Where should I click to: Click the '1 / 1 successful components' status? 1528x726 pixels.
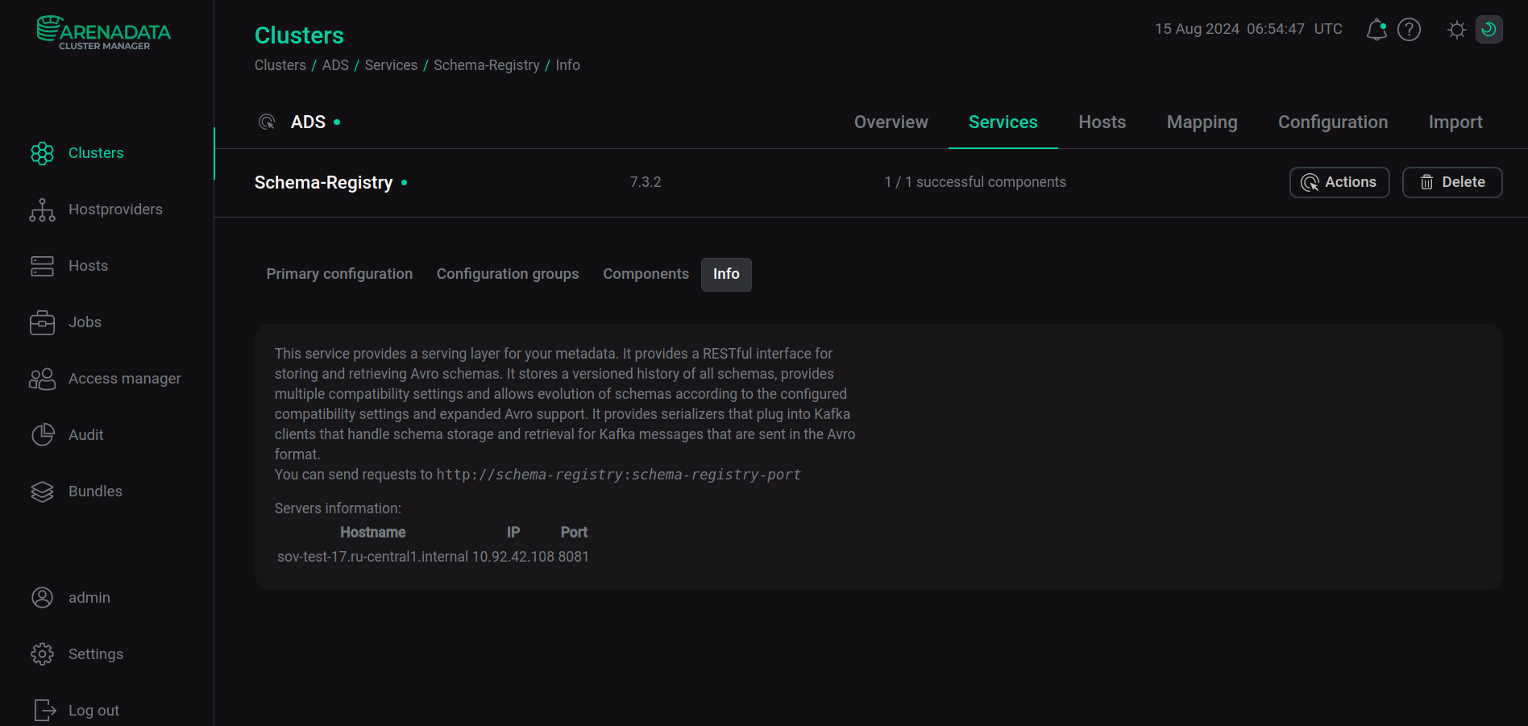point(975,182)
